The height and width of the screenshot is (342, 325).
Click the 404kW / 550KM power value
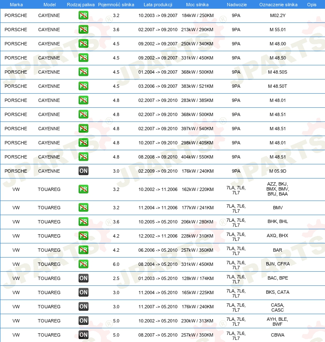tap(197, 157)
